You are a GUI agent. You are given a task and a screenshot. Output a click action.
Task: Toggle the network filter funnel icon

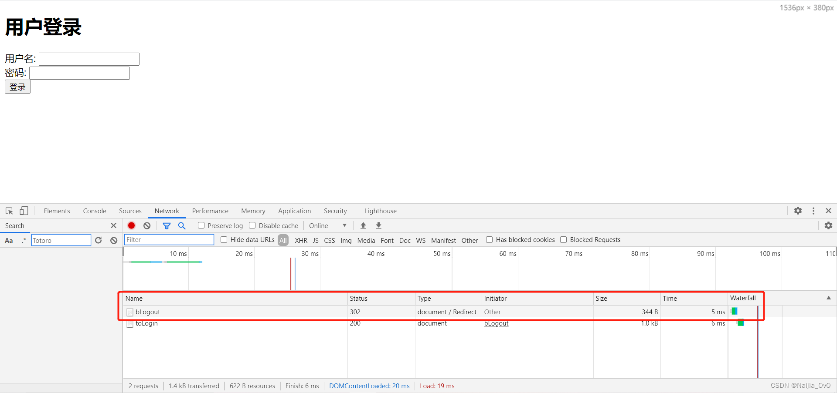[167, 225]
